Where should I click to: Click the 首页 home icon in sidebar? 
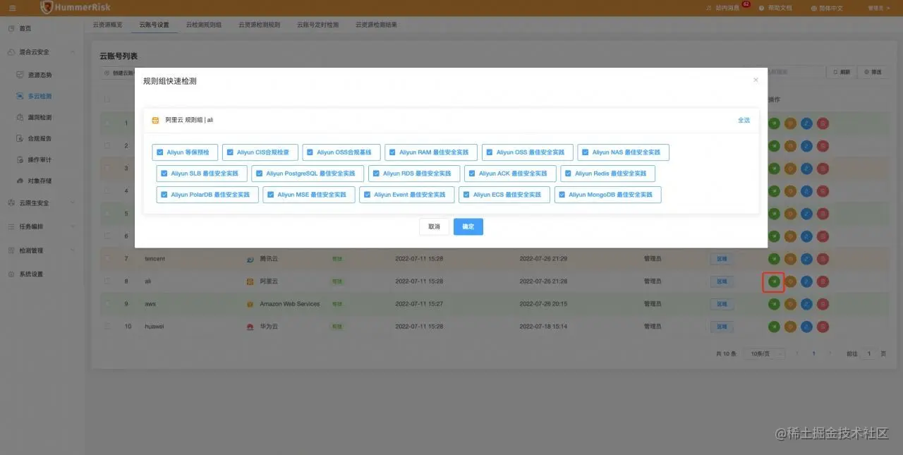click(x=11, y=28)
